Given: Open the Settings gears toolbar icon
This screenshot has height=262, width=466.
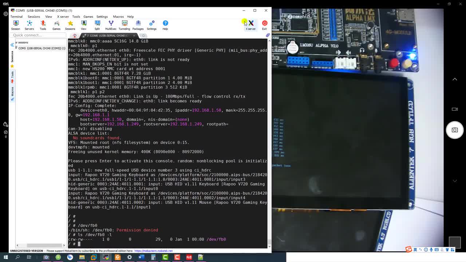Looking at the screenshot, I should 152,25.
